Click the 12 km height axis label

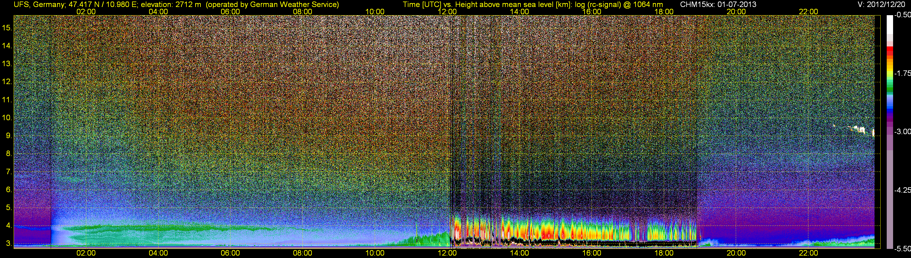7,82
